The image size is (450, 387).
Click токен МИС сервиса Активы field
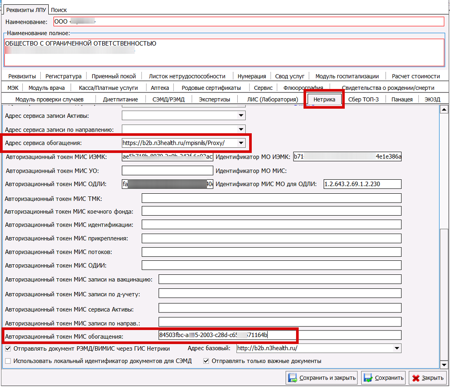[280, 308]
